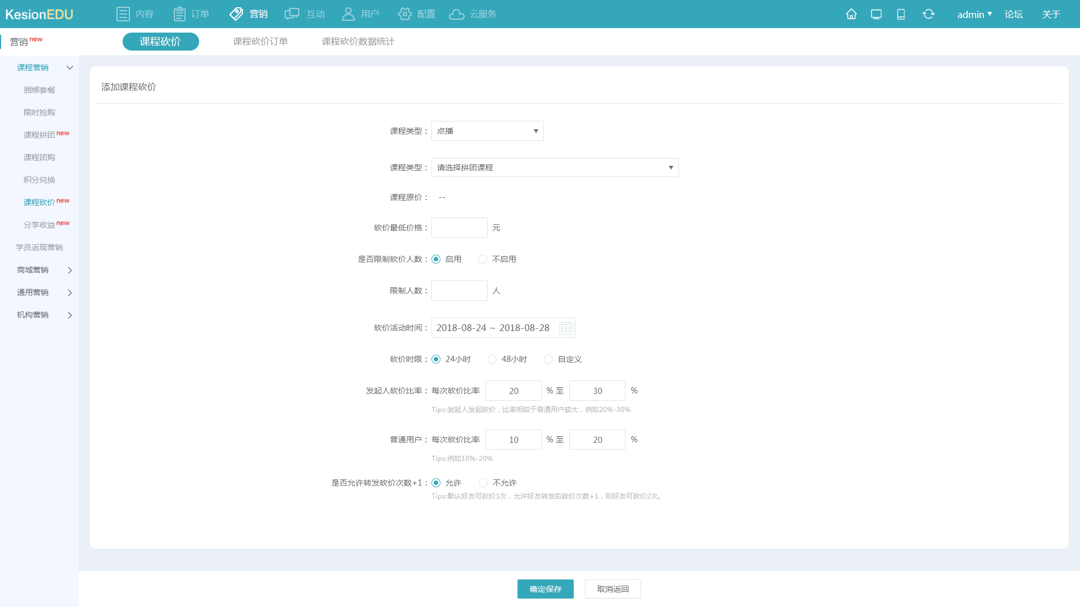
Task: Open calendar icon in 砍价活动时间 field
Action: 565,328
